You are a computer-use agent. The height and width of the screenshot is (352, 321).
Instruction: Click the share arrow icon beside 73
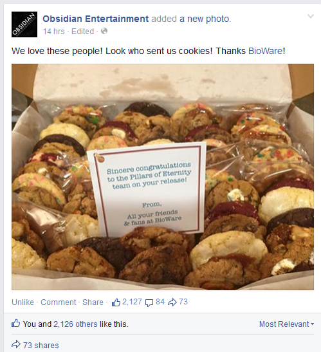click(172, 302)
